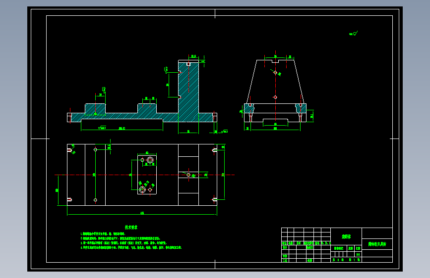The image size is (430, 278).
Task: Select the red horizontal centerline across the plan view
Action: [x=144, y=175]
